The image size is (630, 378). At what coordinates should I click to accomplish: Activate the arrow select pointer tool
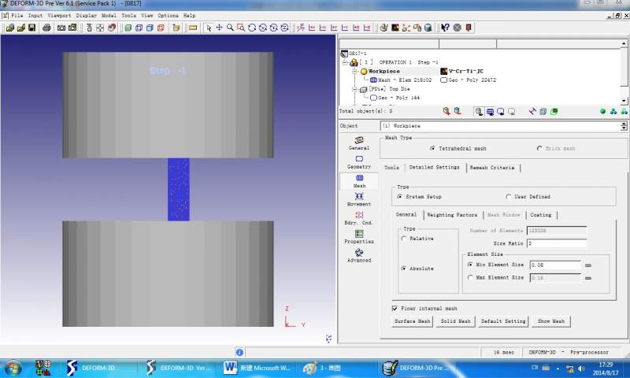209,28
